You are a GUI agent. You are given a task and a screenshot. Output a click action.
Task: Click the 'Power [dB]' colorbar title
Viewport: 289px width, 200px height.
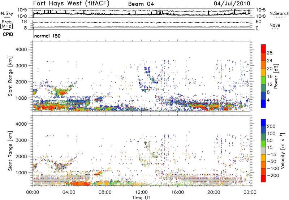tap(276, 76)
